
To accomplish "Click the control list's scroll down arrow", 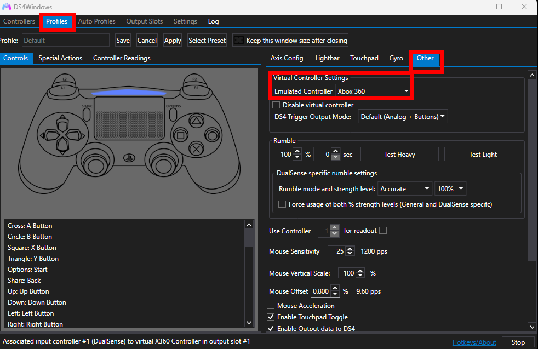I will click(x=249, y=323).
